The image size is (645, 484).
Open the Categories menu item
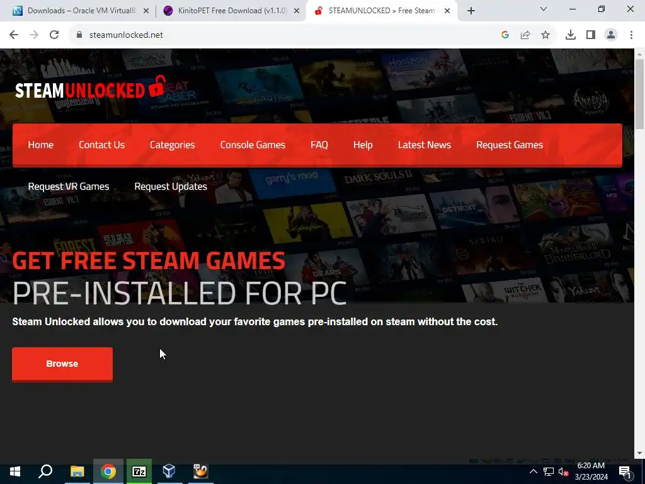click(x=173, y=145)
